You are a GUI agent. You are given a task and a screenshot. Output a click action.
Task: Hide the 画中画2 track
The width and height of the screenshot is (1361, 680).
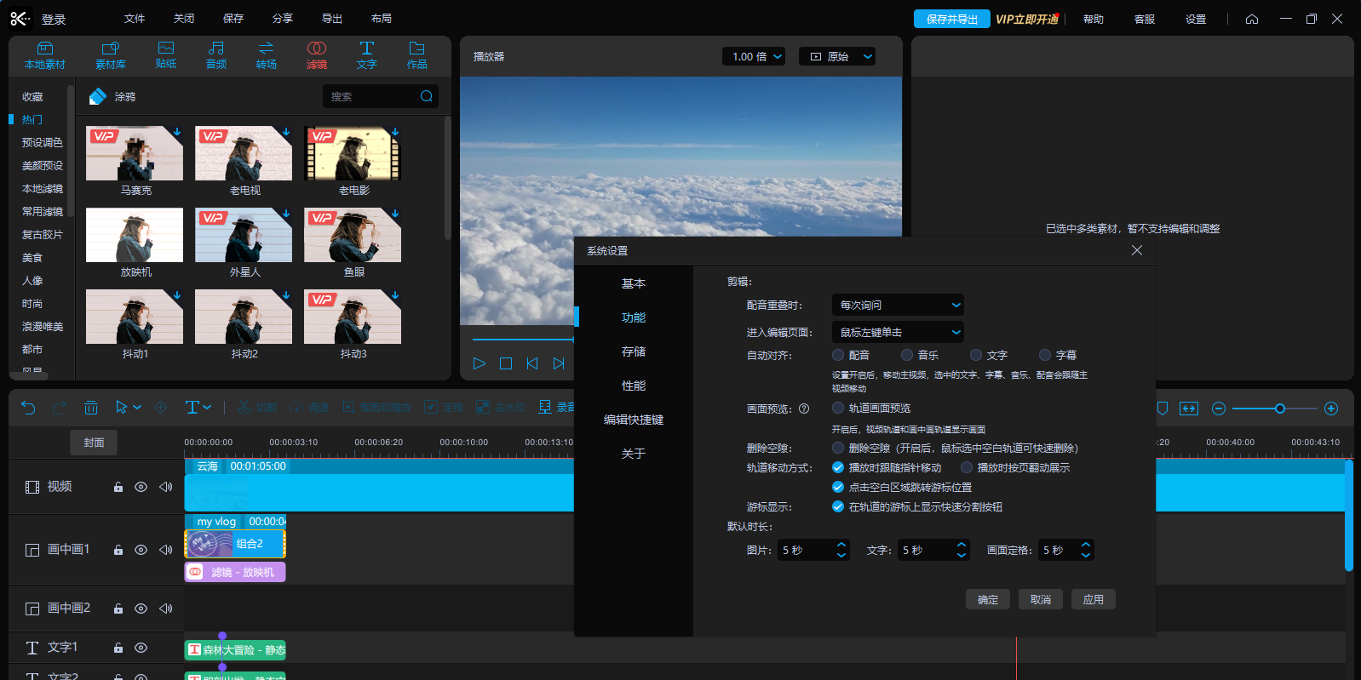pos(141,609)
